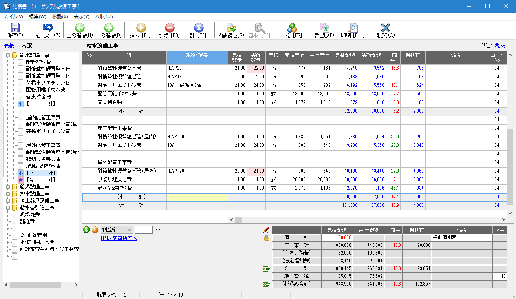516x299 pixels.
Task: Open the ファイル(V) menu
Action: 13,17
